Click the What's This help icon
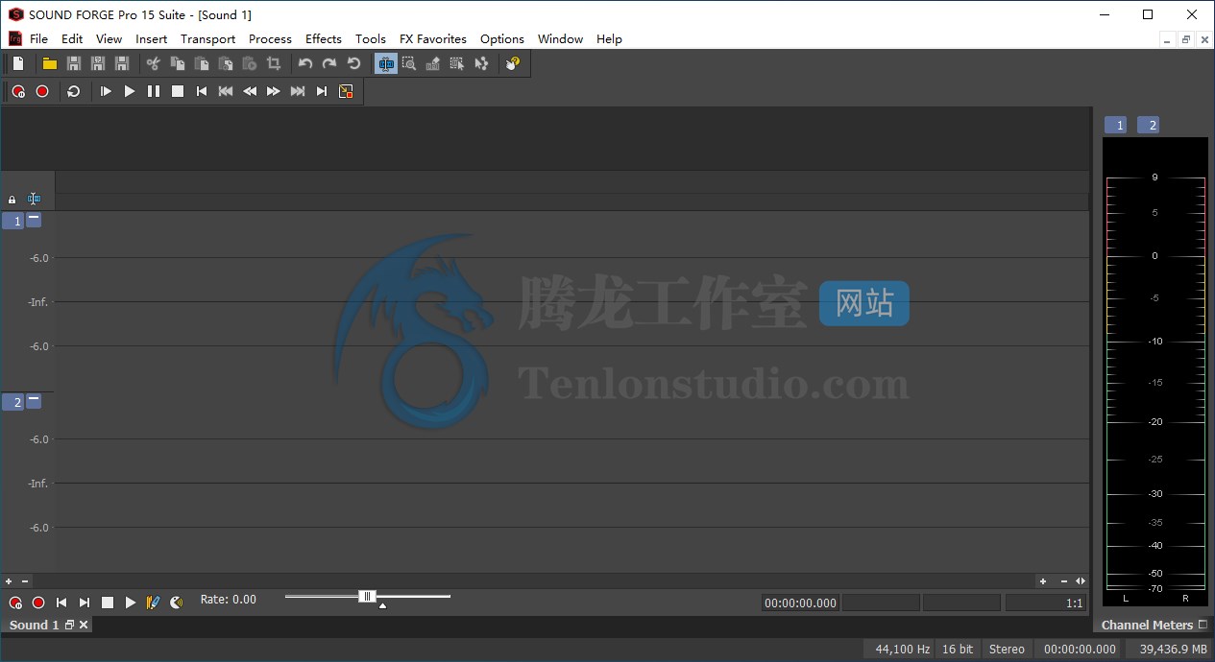 pyautogui.click(x=513, y=63)
